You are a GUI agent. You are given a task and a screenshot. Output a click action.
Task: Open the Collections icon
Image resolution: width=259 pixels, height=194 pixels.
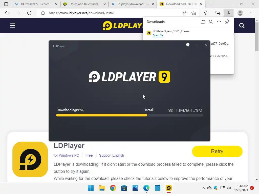click(218, 13)
